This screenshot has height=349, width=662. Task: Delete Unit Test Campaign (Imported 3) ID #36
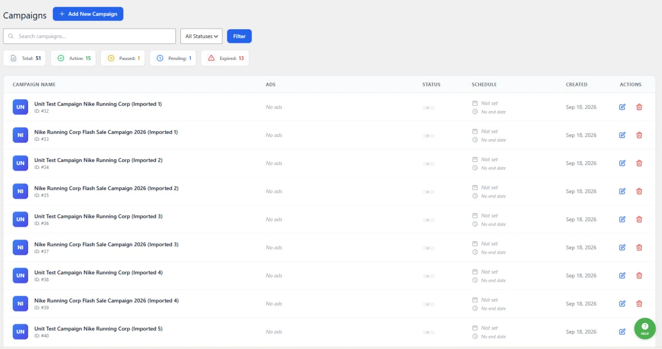(639, 219)
